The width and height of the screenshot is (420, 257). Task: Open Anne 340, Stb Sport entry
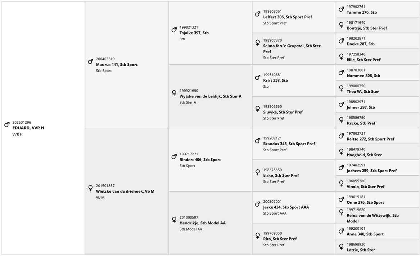click(x=365, y=234)
